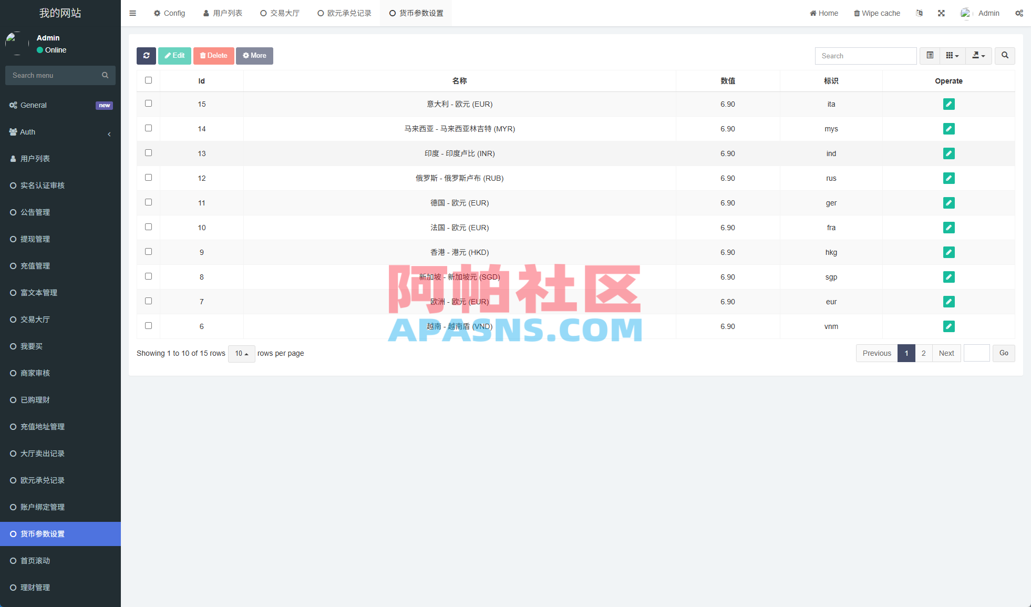Check the select-all checkbox in table header
Image resolution: width=1031 pixels, height=607 pixels.
coord(148,80)
